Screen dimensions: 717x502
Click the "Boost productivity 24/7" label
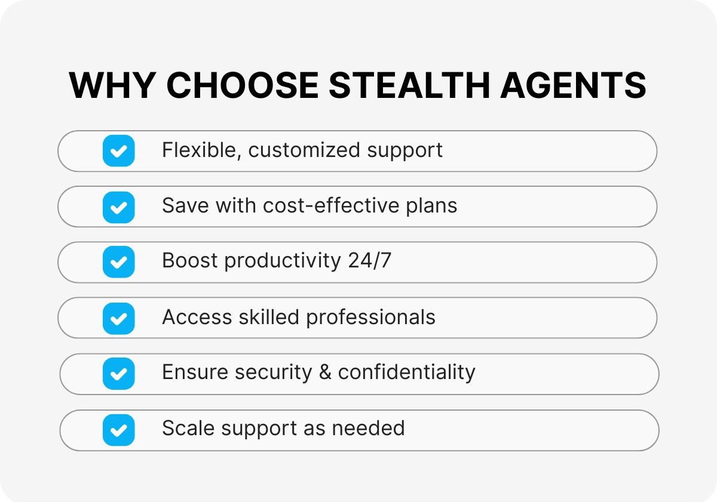[276, 261]
